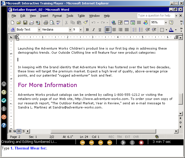Open the Format menu
Viewport: 185px width, 158px height.
57,16
